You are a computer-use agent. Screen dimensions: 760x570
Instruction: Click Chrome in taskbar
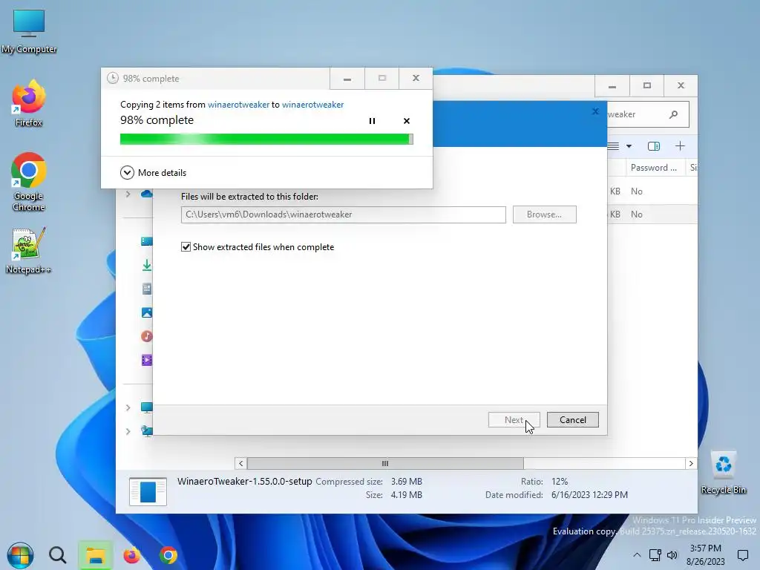168,555
